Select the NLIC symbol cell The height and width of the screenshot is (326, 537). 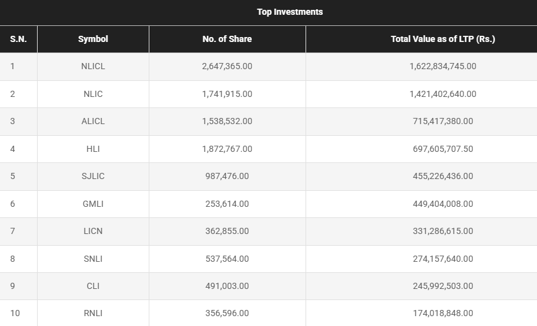(x=93, y=94)
